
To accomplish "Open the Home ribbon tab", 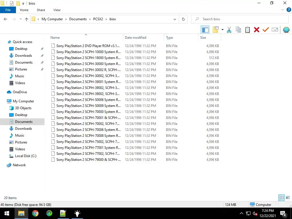I will point(24,10).
